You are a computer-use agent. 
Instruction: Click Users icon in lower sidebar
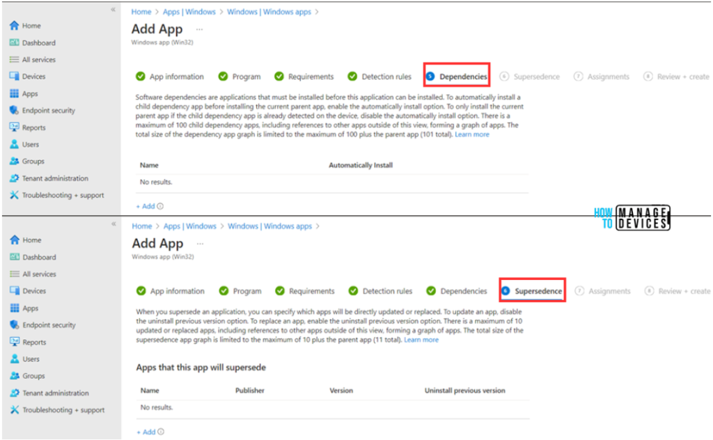click(x=15, y=359)
